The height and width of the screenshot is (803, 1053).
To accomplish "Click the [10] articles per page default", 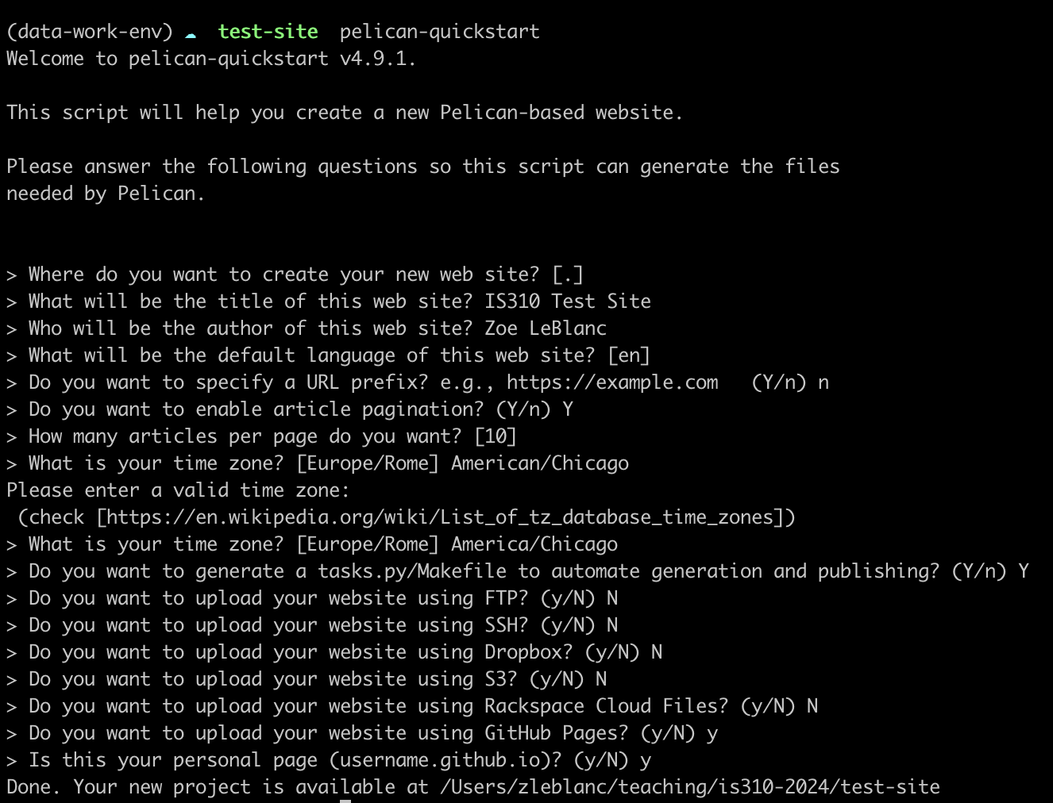I will tap(496, 436).
